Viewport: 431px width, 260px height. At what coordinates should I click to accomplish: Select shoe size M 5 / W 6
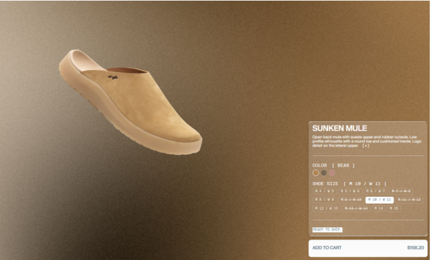point(351,191)
